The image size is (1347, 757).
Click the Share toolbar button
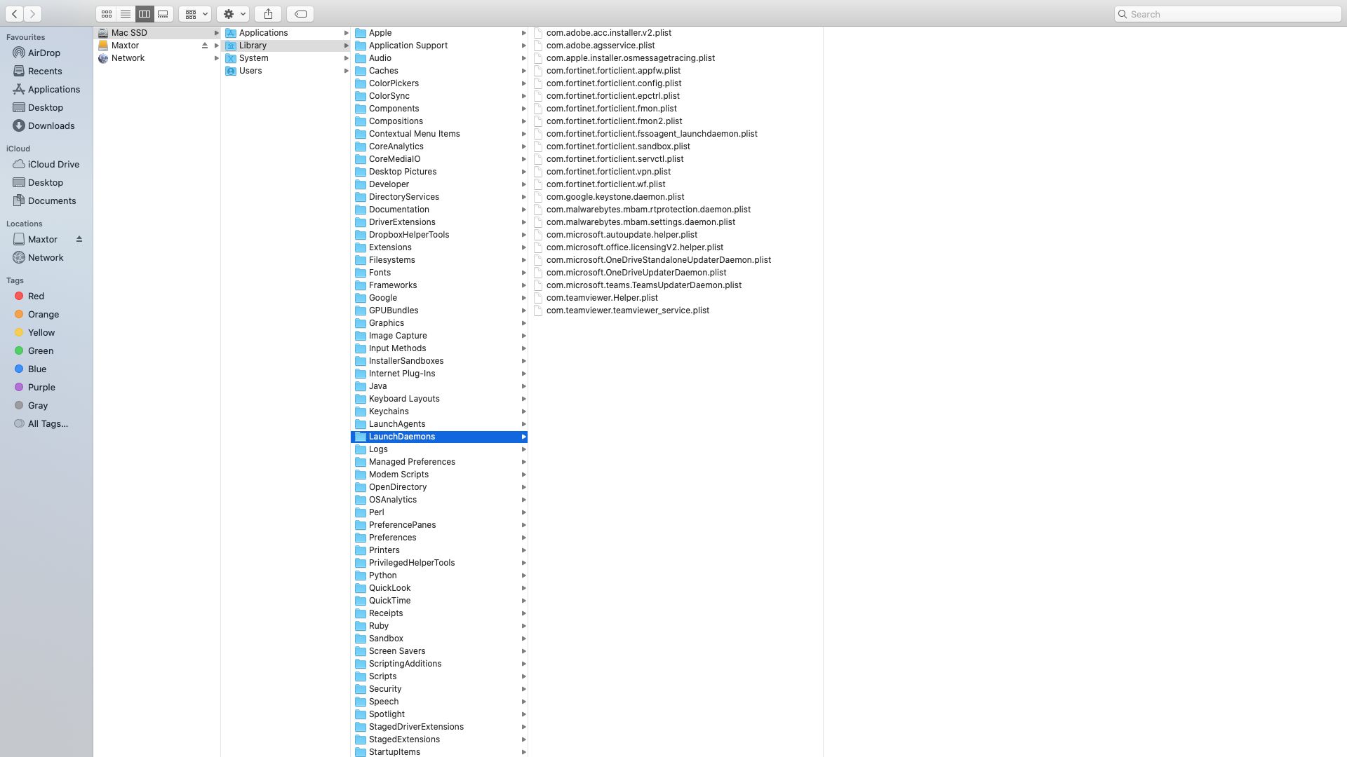point(268,14)
